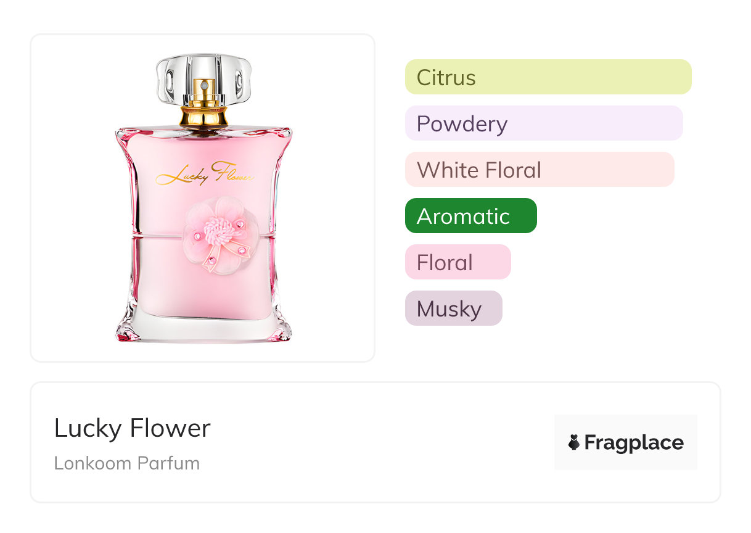Select the Citrus accord bar

coord(548,77)
